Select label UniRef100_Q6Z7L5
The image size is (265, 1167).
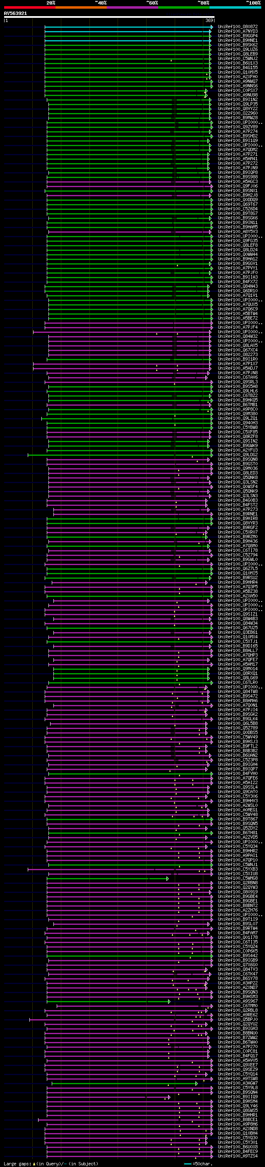pos(238,568)
